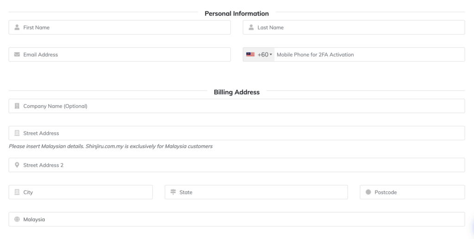The height and width of the screenshot is (239, 474).
Task: Open the +60 country code dropdown
Action: (265, 54)
